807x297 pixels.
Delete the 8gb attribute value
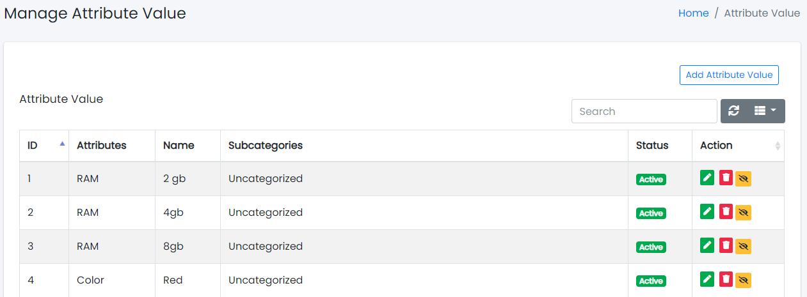pyautogui.click(x=726, y=245)
